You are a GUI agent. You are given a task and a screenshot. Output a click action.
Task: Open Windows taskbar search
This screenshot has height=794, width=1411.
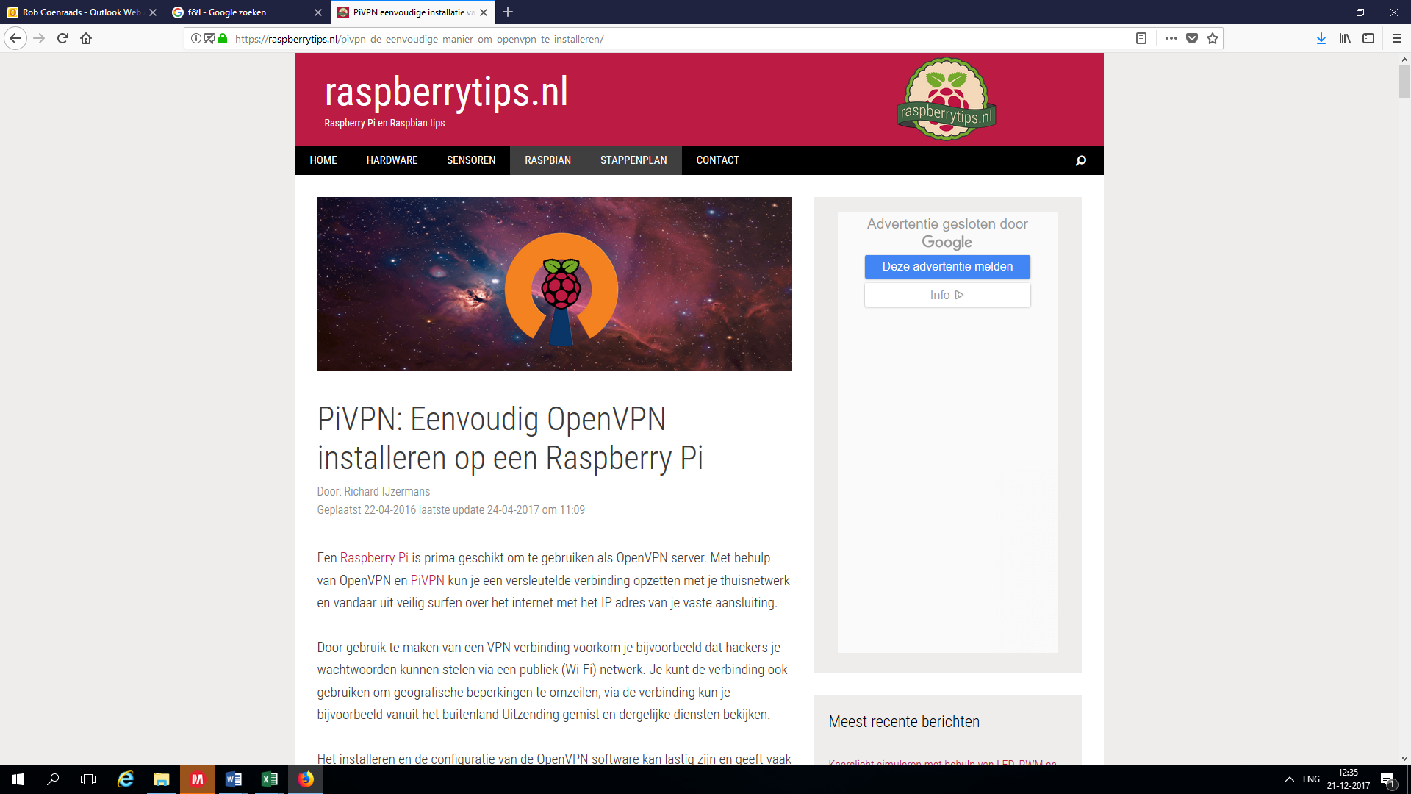(x=53, y=779)
